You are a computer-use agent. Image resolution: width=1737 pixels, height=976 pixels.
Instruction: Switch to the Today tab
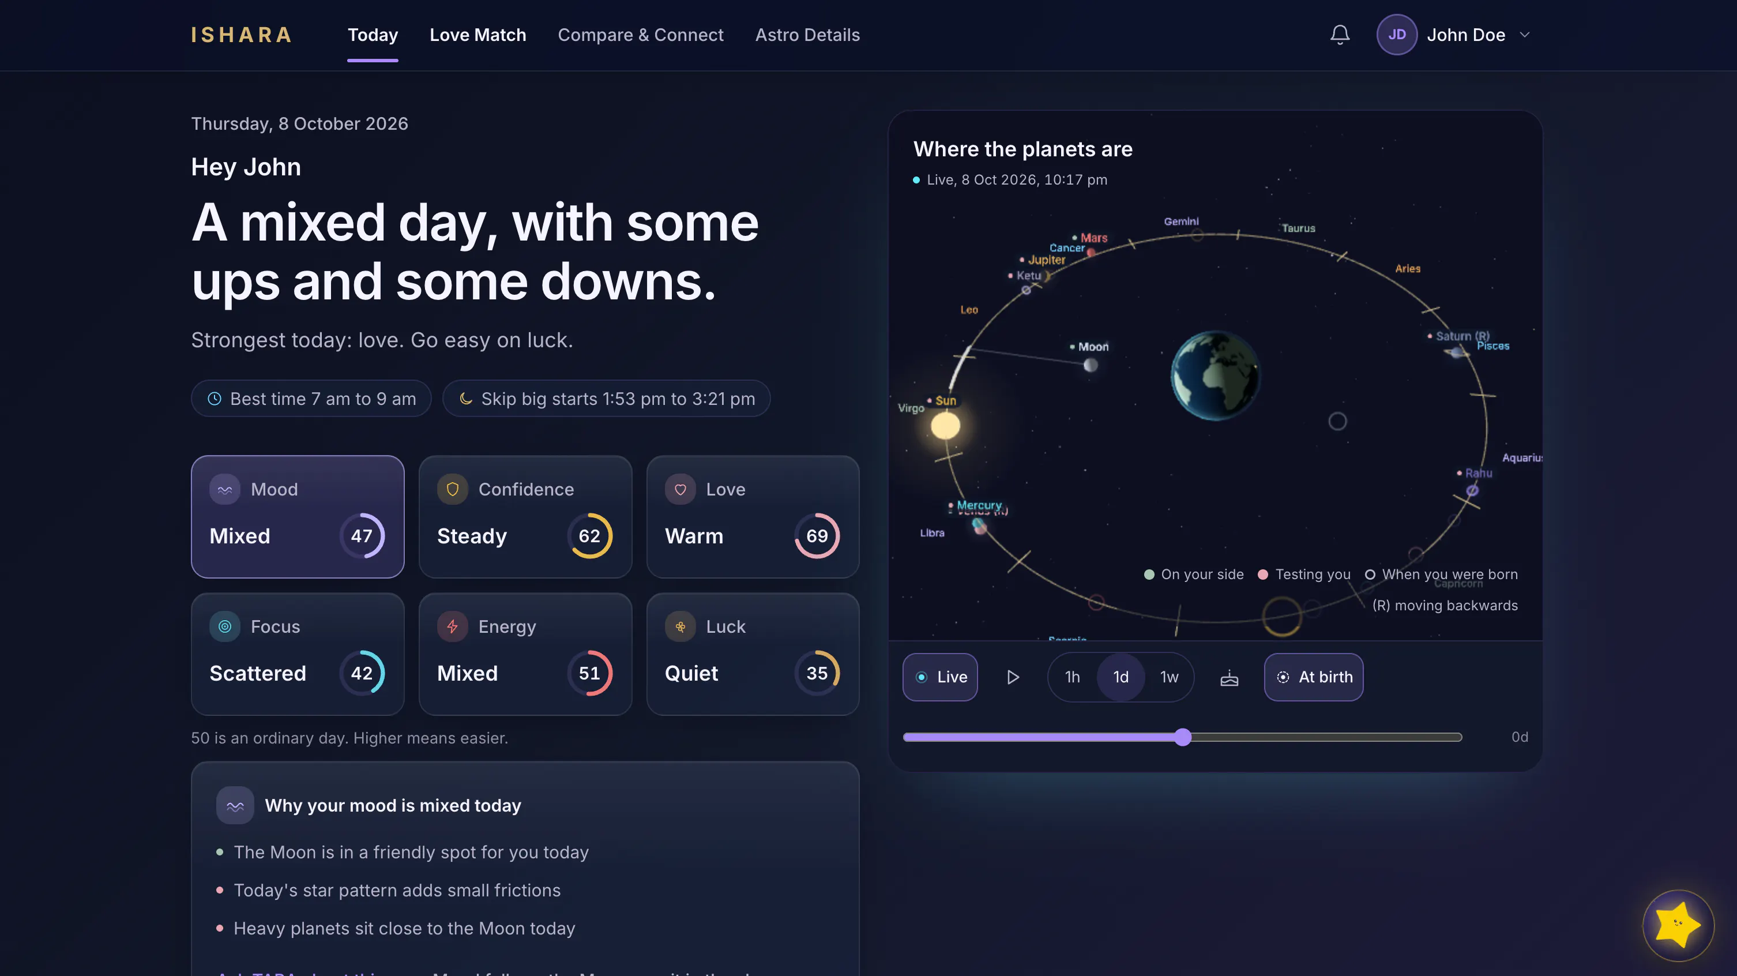coord(372,35)
